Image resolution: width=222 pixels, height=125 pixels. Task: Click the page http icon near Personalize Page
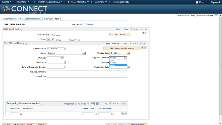(216, 15)
